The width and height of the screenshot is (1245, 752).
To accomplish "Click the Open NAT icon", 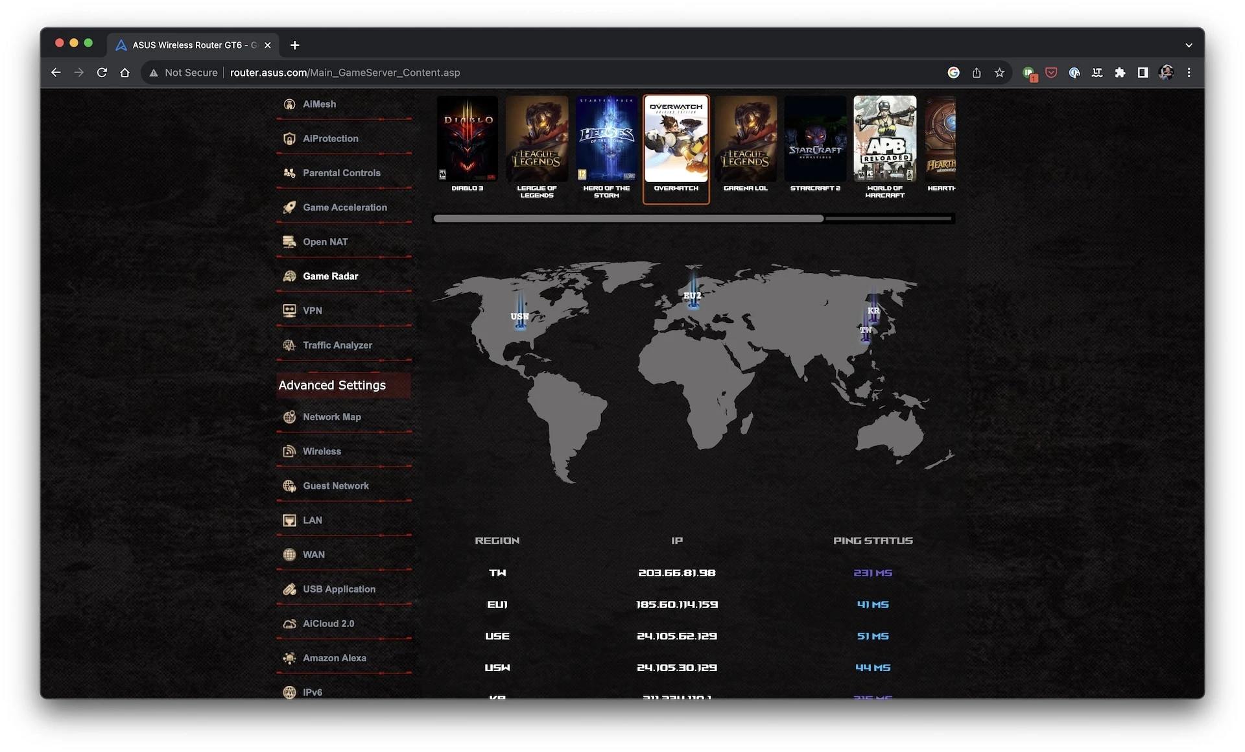I will (x=289, y=242).
